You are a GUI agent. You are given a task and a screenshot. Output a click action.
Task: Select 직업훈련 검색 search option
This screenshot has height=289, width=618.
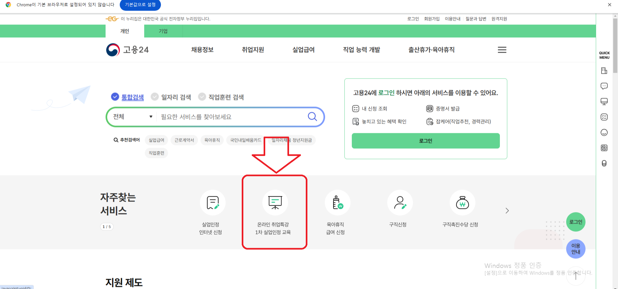click(x=221, y=97)
